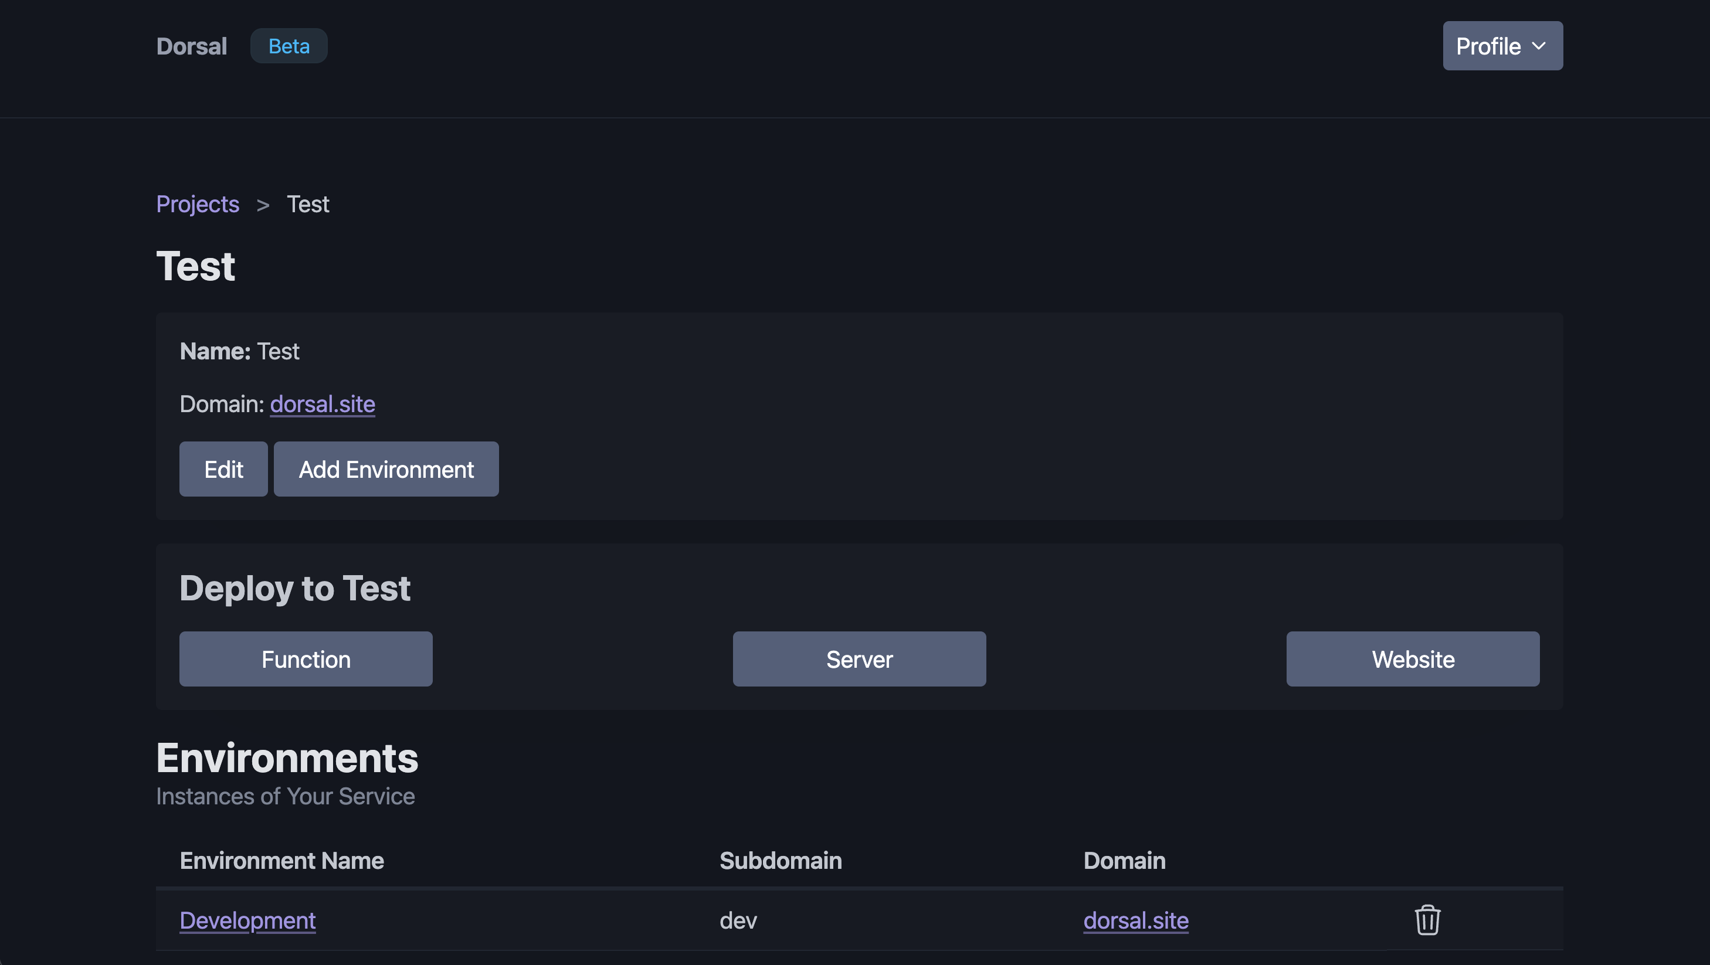Viewport: 1710px width, 965px height.
Task: Click Add Environment
Action: click(x=386, y=469)
